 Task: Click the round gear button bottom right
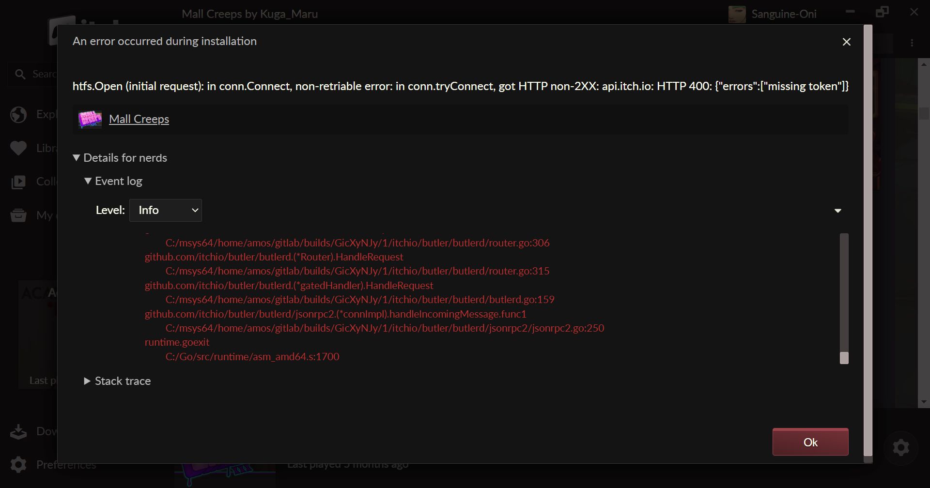tap(900, 448)
